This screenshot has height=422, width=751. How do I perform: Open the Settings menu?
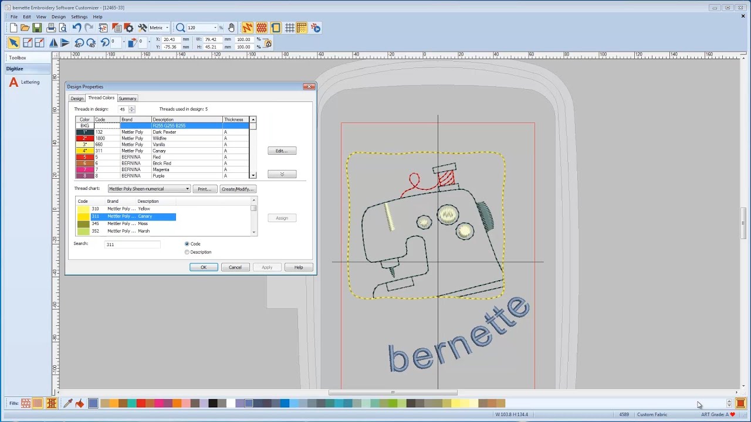tap(79, 17)
